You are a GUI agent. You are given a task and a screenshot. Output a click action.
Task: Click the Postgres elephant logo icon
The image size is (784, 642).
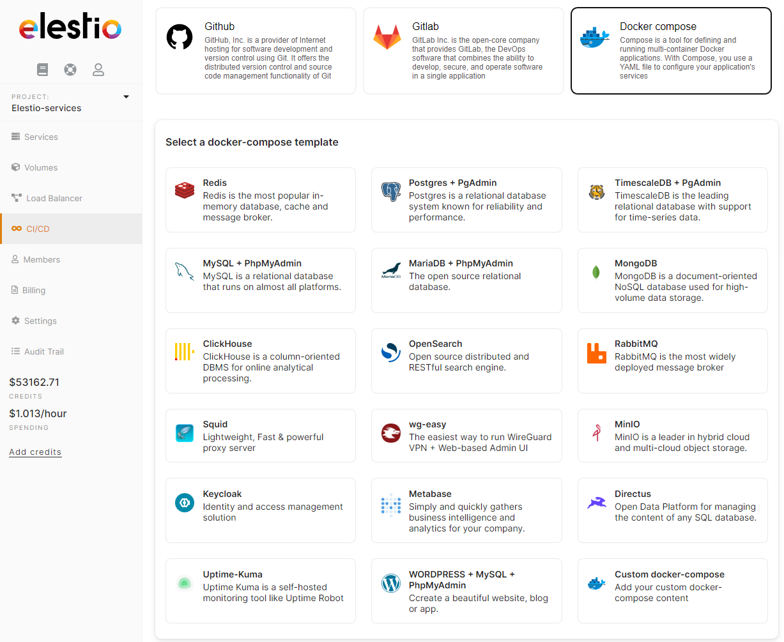[x=390, y=192]
